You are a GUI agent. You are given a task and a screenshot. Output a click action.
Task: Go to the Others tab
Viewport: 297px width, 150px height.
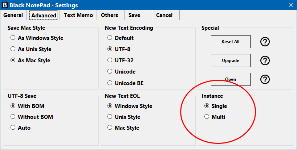point(110,15)
